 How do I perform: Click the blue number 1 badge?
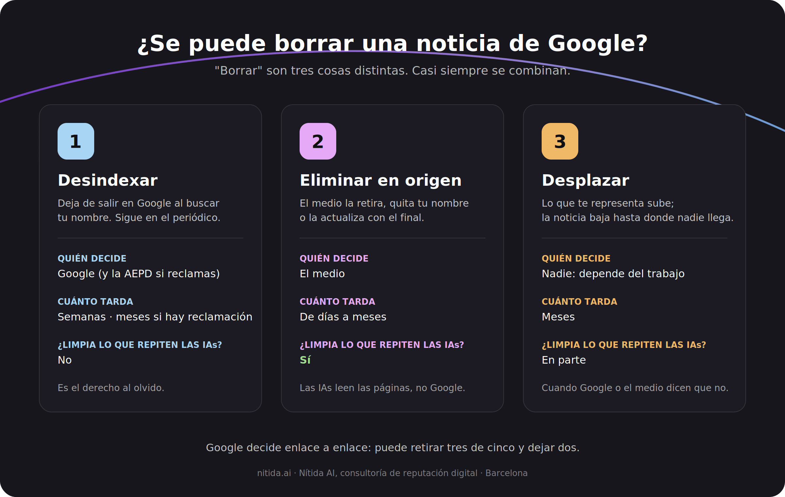(x=76, y=141)
